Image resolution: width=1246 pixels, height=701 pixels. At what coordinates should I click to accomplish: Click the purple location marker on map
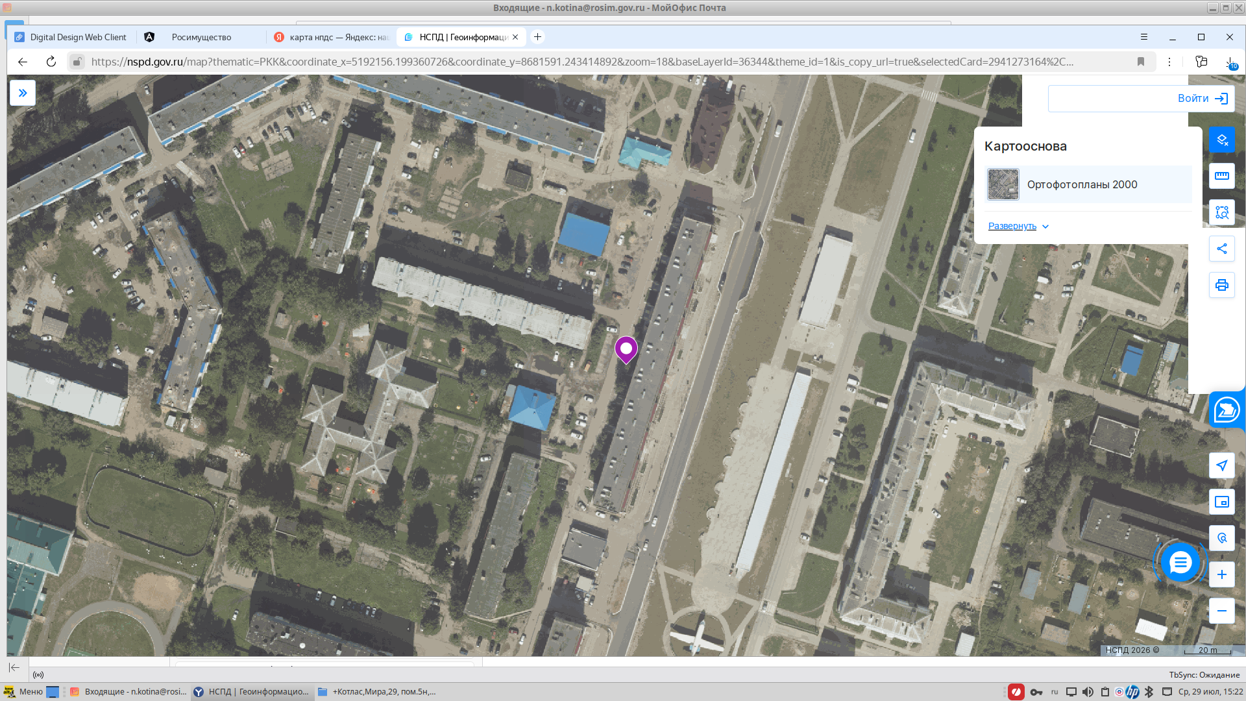click(x=626, y=350)
